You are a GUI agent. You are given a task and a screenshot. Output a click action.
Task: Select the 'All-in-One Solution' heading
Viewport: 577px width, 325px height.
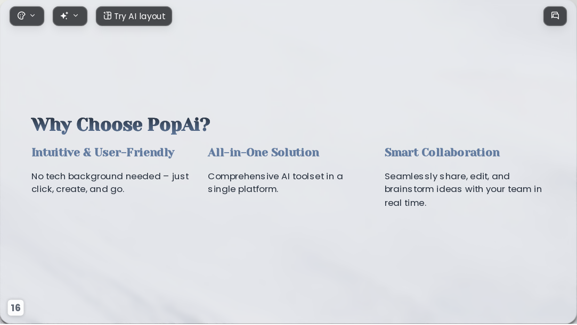point(264,153)
